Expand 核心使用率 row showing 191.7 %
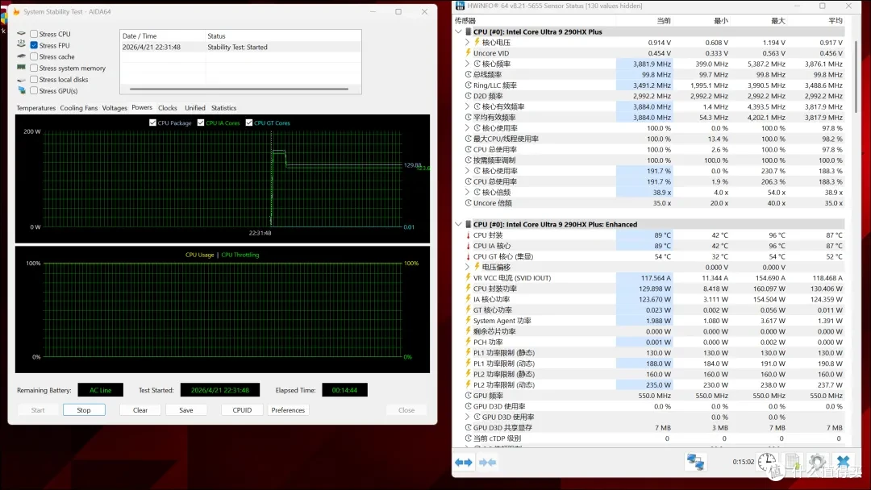Image resolution: width=871 pixels, height=490 pixels. pyautogui.click(x=467, y=171)
